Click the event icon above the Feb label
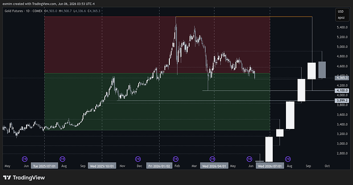The image size is (353, 185). pyautogui.click(x=175, y=159)
